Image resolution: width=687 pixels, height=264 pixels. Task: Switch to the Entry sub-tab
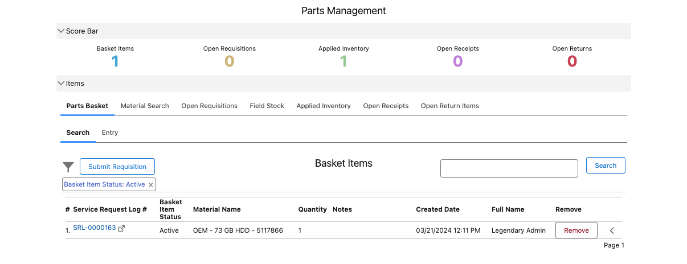(x=110, y=133)
